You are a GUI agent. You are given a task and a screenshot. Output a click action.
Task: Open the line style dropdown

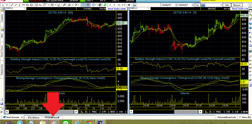pos(55,5)
